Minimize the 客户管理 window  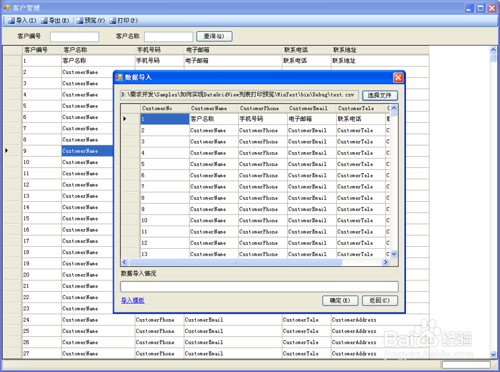click(469, 8)
